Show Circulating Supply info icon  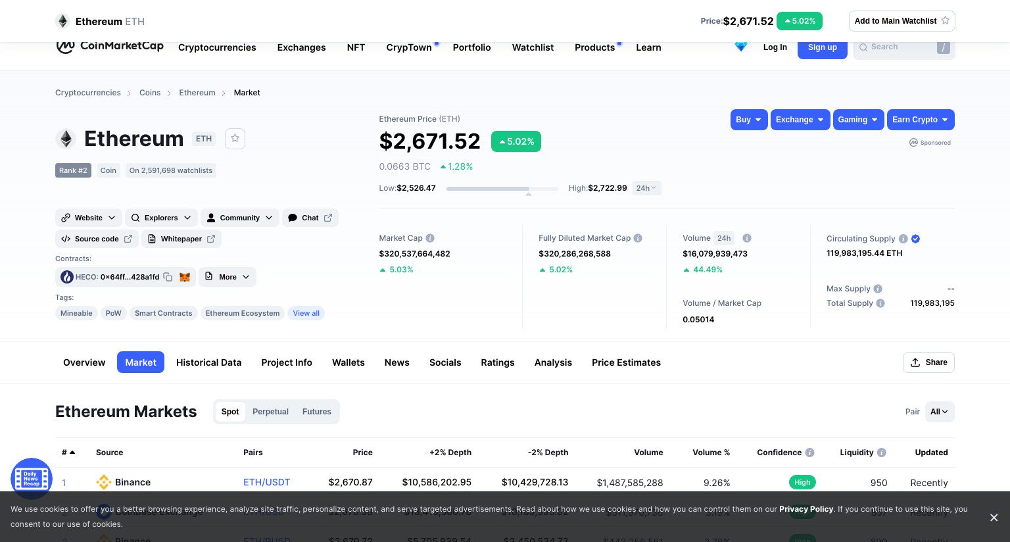pyautogui.click(x=903, y=239)
